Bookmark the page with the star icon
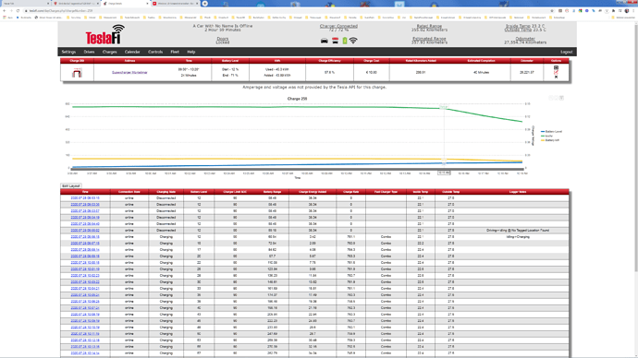This screenshot has height=358, width=638. pos(552,10)
